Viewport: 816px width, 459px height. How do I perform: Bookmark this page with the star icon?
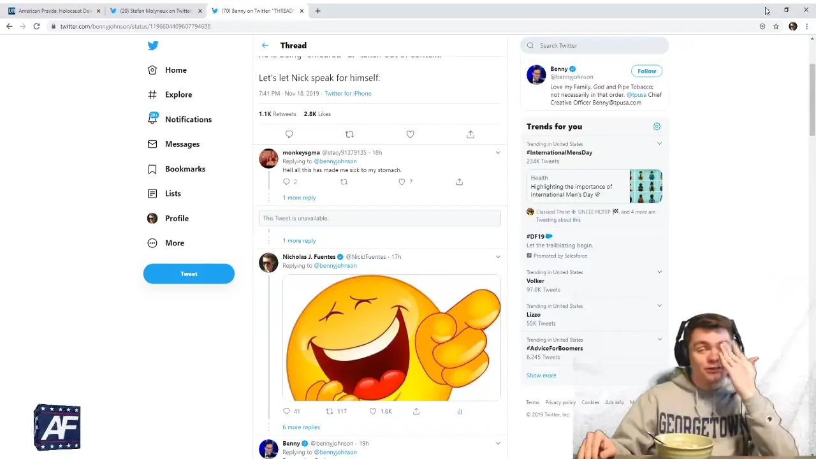click(x=776, y=26)
